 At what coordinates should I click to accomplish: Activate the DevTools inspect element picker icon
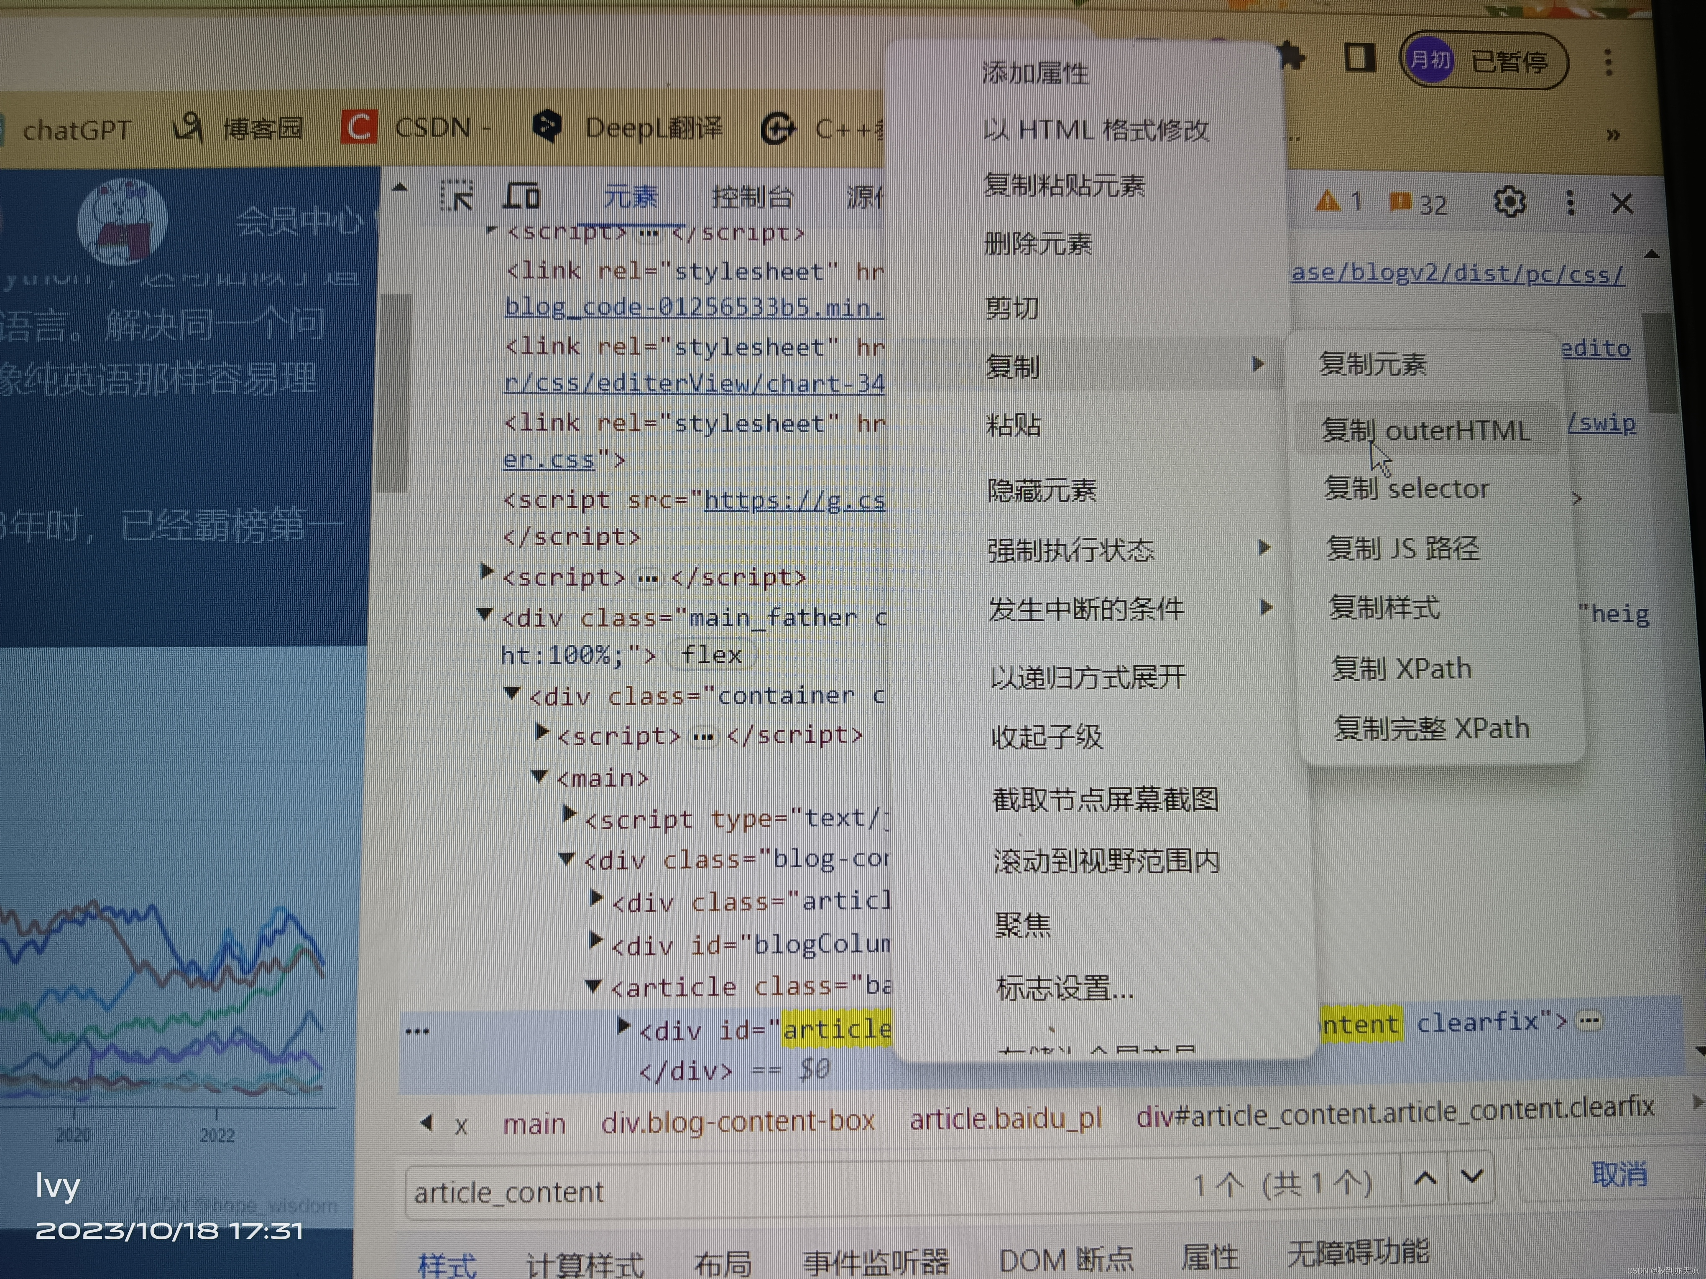pos(456,196)
